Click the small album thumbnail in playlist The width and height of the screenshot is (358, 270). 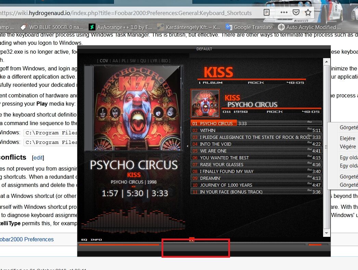205,103
